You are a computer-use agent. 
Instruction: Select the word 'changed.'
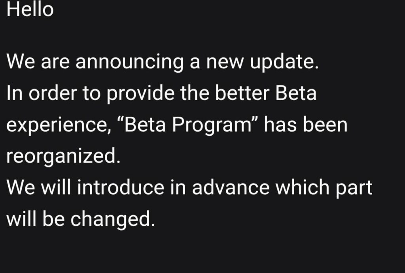[113, 219]
